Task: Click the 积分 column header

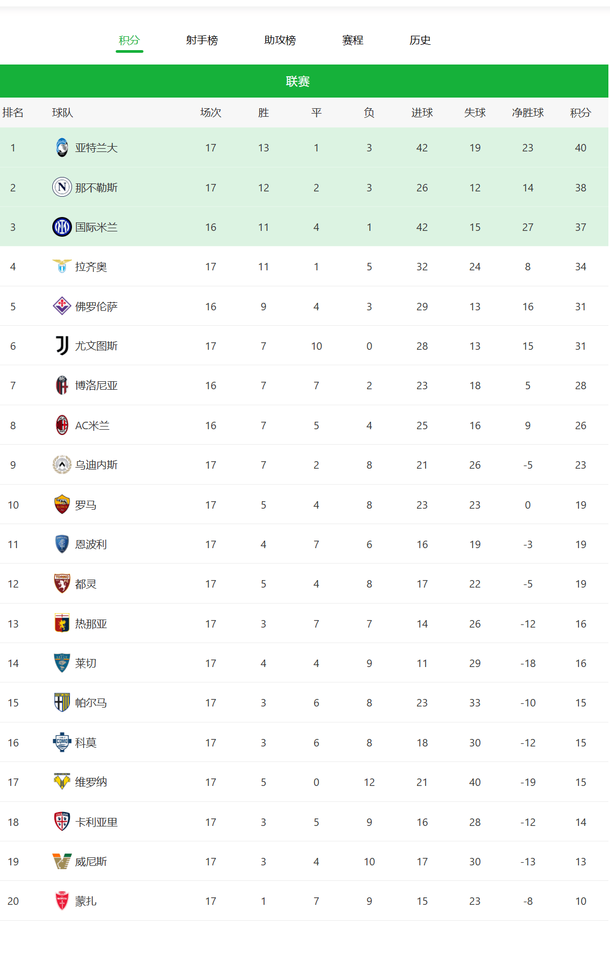Action: pos(581,113)
